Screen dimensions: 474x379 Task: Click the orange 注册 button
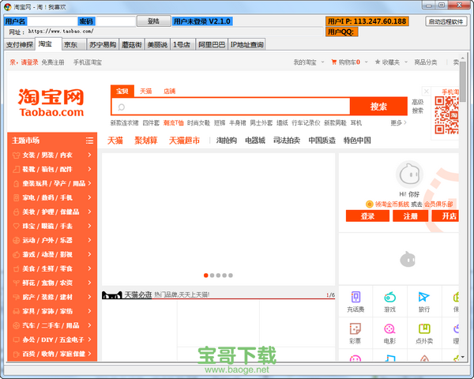(x=410, y=216)
